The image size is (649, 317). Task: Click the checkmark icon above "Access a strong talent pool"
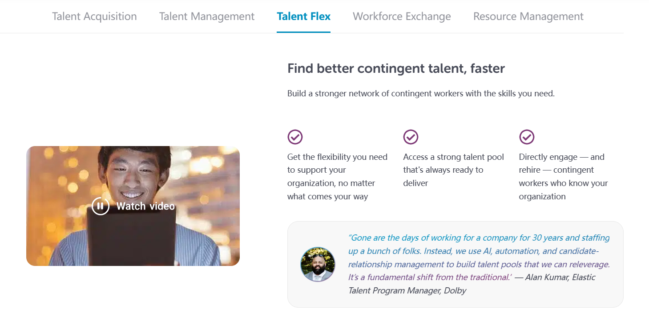pos(411,137)
